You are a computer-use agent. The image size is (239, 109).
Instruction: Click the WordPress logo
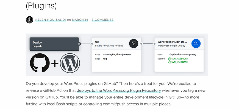click(x=70, y=63)
